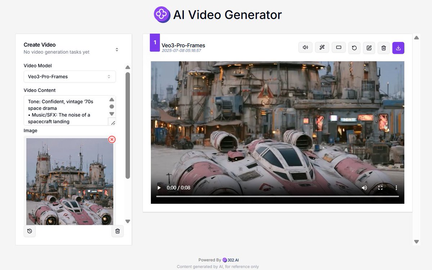Viewport: 432px width, 270px height.
Task: Click the 'Create Video' heading
Action: pyautogui.click(x=40, y=45)
